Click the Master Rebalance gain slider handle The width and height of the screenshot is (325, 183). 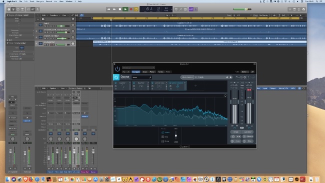click(176, 135)
